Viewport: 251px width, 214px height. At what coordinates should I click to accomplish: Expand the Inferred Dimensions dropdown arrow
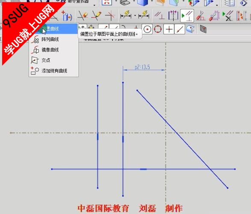(135, 16)
